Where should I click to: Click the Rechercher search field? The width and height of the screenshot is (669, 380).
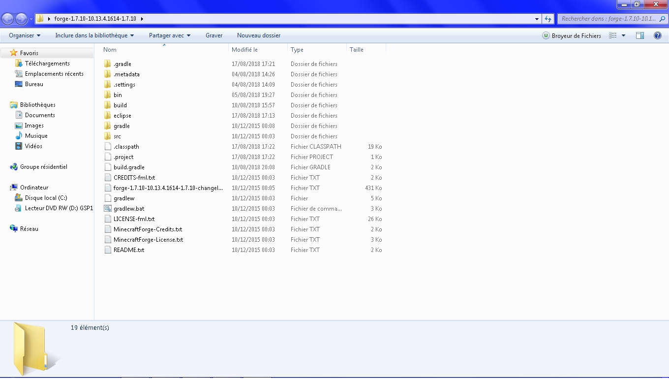[x=608, y=19]
